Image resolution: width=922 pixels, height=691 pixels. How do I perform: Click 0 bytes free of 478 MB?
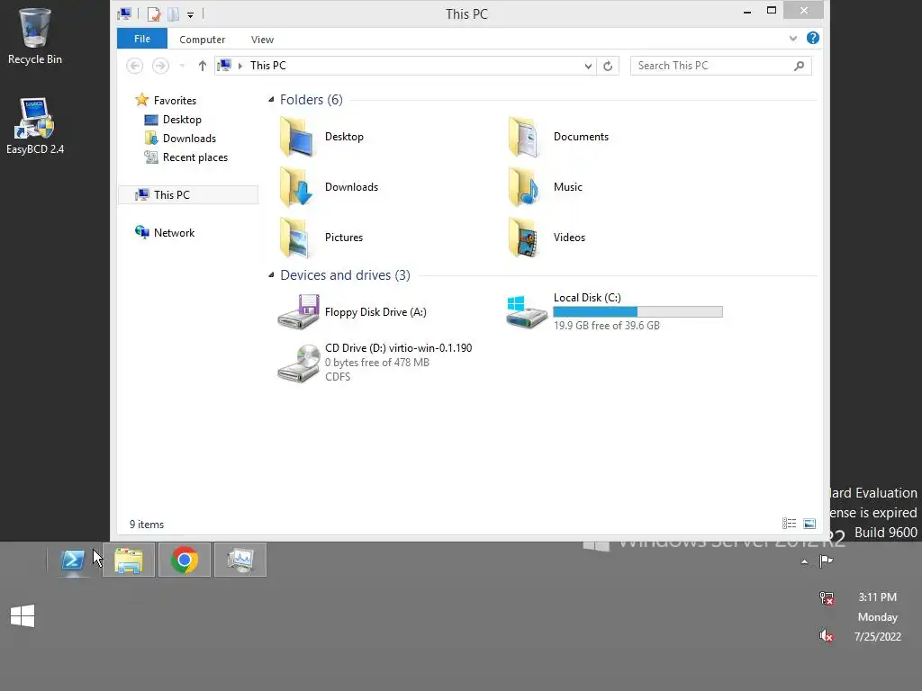coord(377,363)
